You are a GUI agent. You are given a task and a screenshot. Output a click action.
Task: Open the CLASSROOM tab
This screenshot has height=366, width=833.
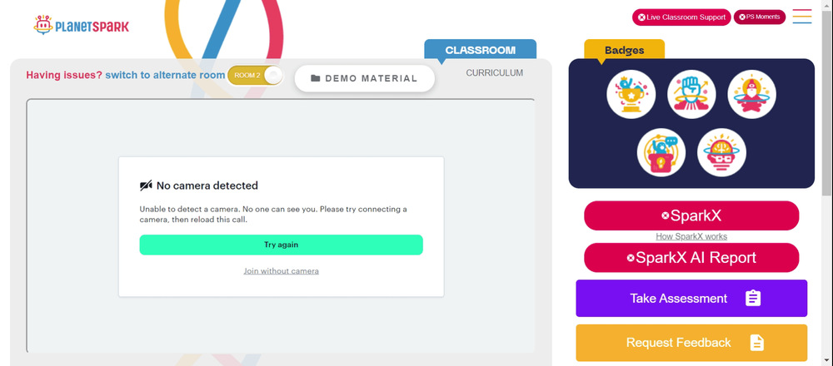(x=481, y=50)
